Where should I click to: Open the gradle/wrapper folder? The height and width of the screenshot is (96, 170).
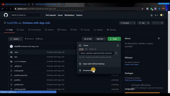tap(20, 61)
